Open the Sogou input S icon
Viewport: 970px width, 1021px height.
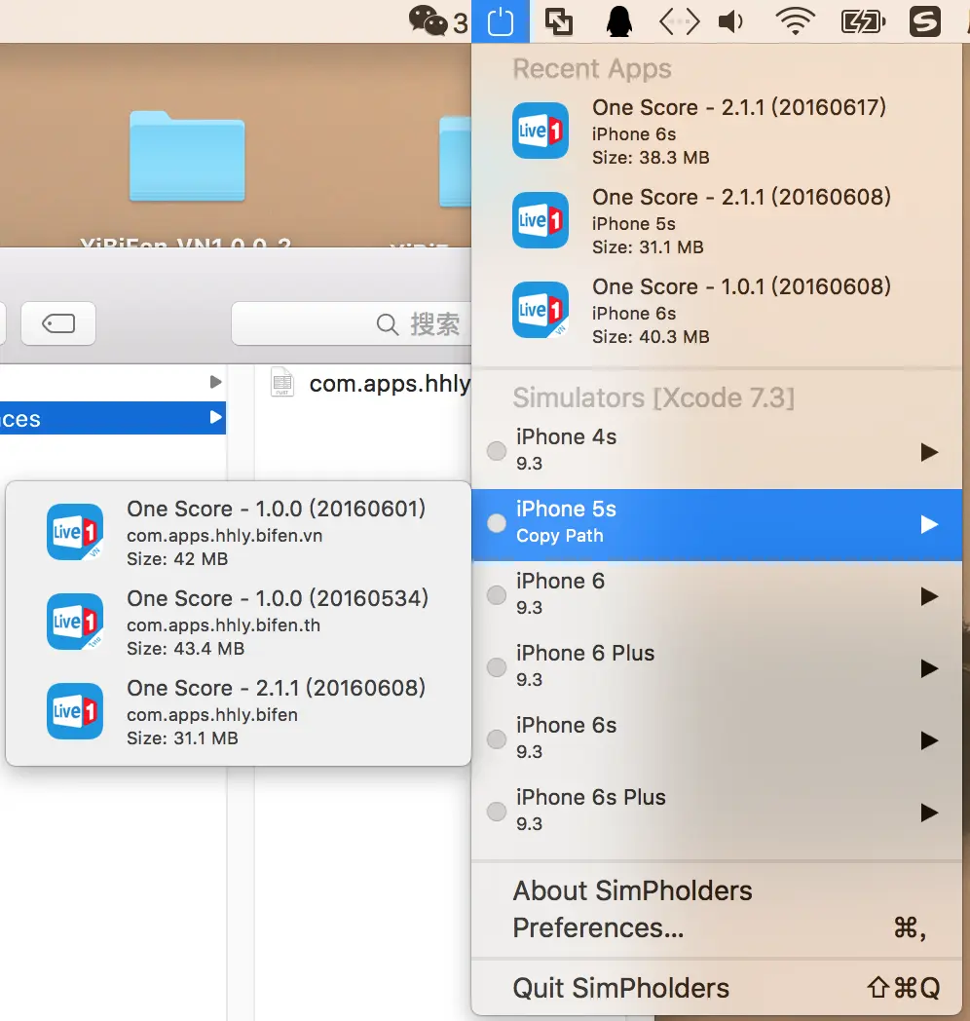[924, 21]
